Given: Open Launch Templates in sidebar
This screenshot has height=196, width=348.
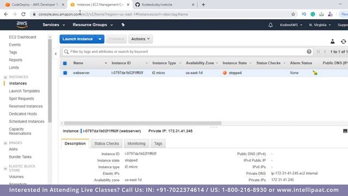Looking at the screenshot, I should 24,91.
